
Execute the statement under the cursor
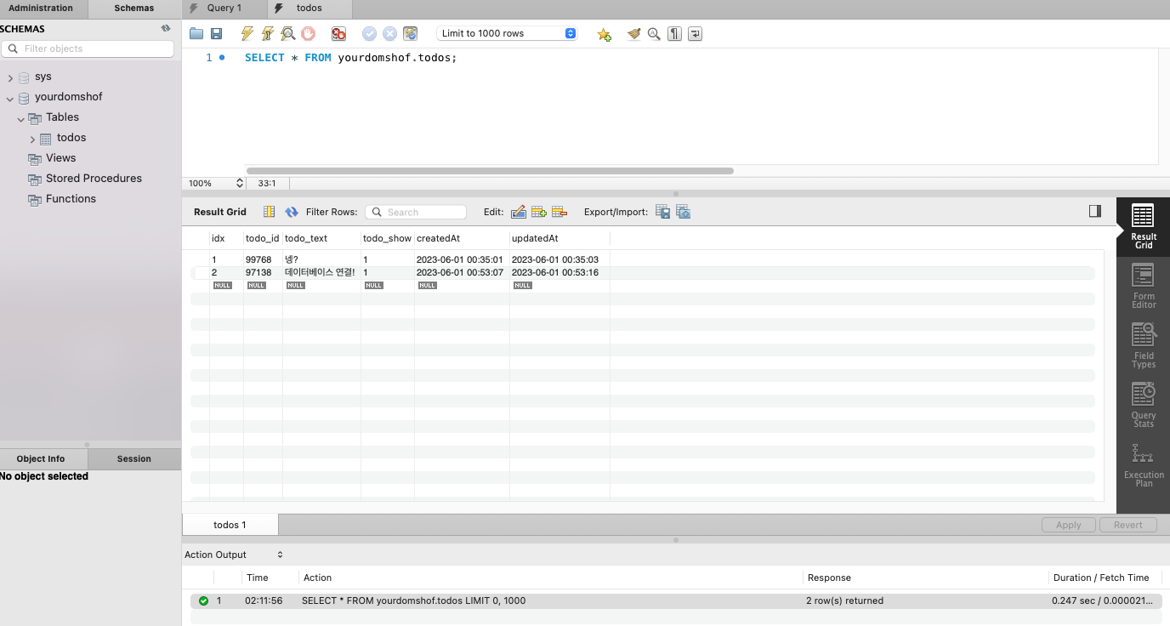268,34
